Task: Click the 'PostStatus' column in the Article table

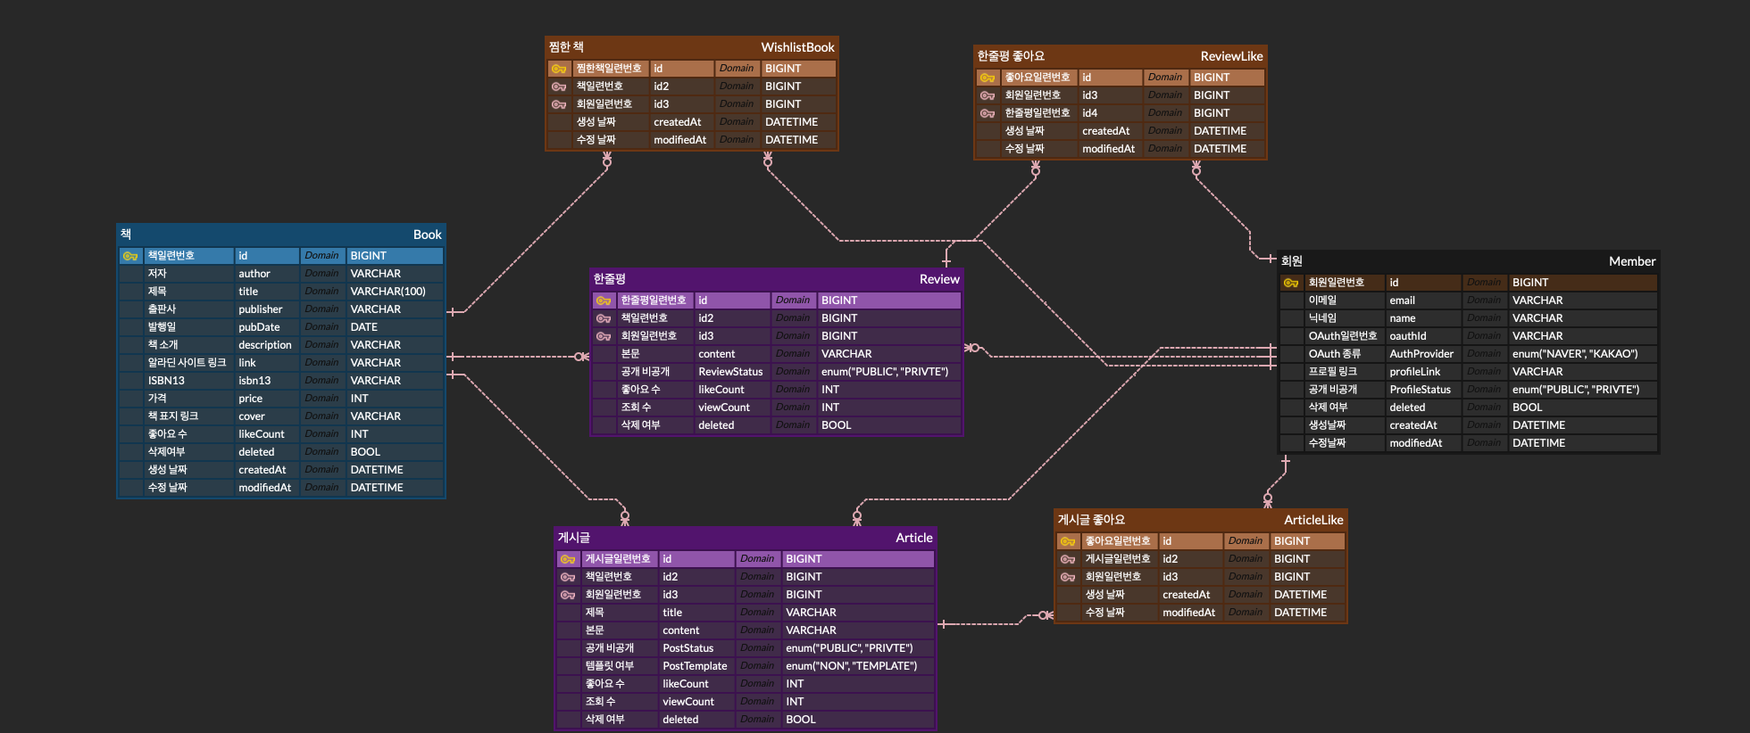Action: point(696,648)
